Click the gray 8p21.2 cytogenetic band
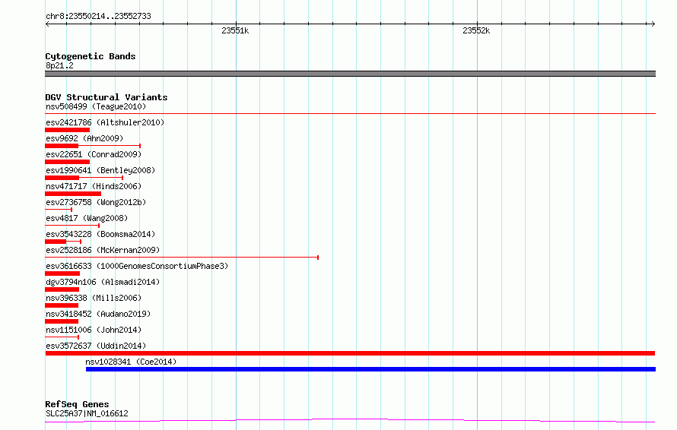 tap(350, 74)
